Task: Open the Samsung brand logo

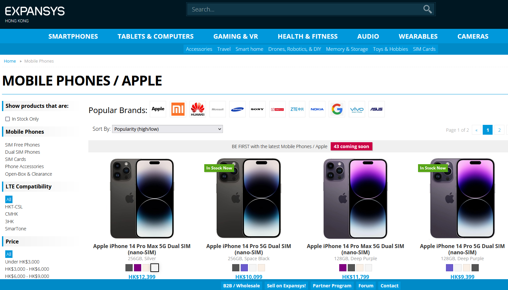Action: tap(237, 109)
